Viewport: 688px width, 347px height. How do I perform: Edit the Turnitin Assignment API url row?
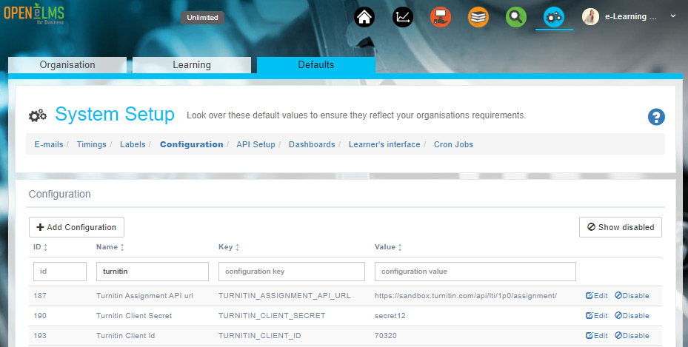(x=596, y=296)
